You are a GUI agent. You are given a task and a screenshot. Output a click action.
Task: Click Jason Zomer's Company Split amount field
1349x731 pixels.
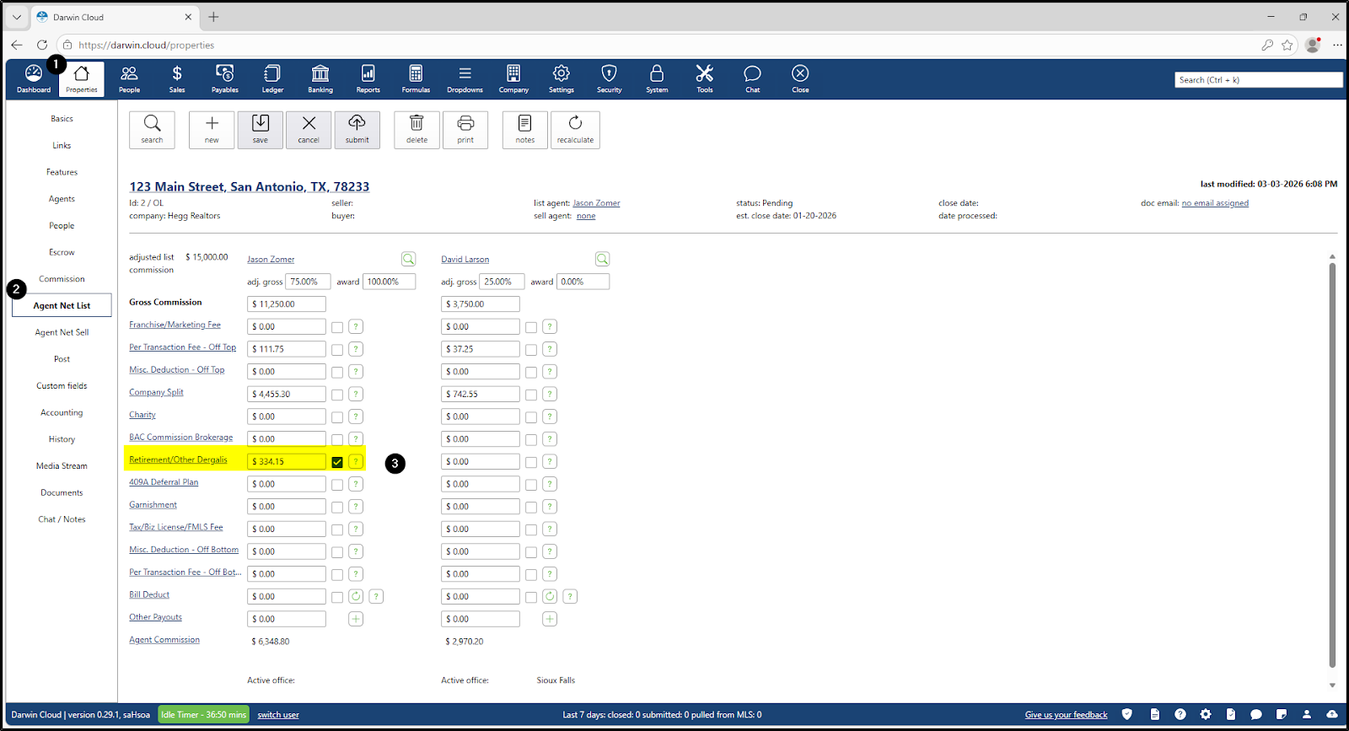(x=287, y=394)
